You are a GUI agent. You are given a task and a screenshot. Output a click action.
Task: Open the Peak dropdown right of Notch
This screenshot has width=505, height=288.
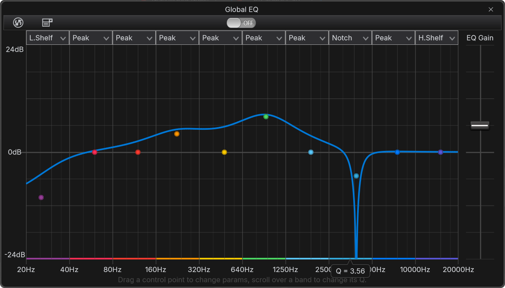click(x=393, y=38)
